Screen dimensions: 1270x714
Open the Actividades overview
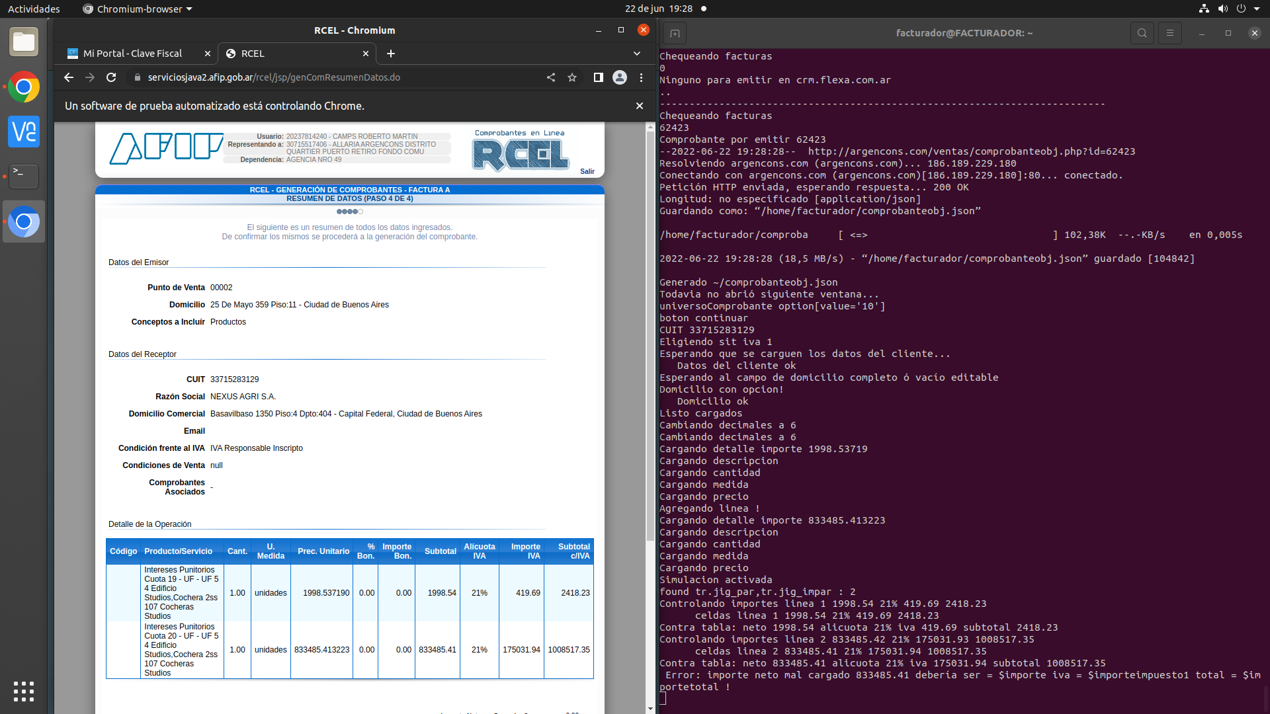point(34,9)
